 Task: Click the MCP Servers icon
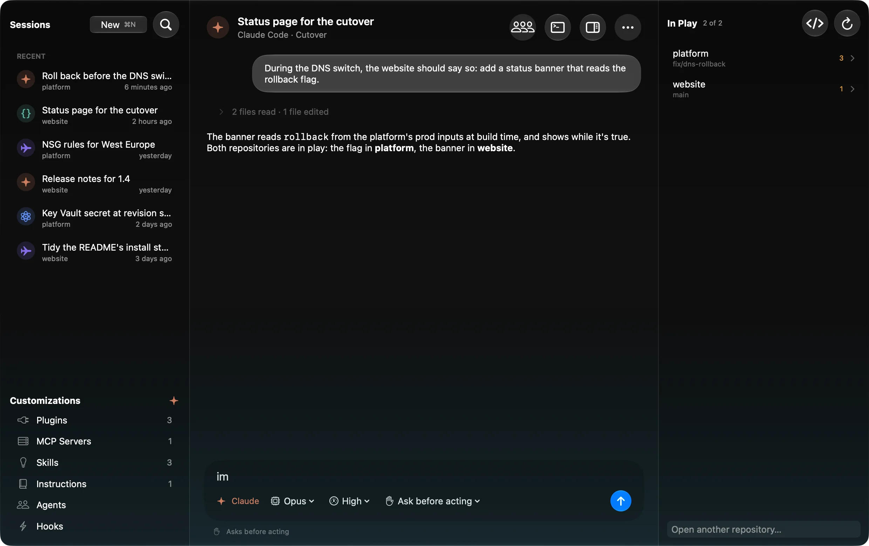coord(23,441)
